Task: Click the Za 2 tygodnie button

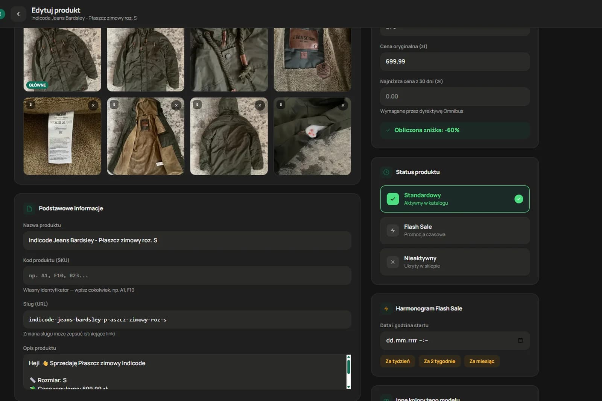Action: [439, 361]
